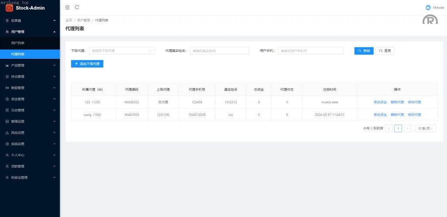Click the 重置 reset button
Viewport: 447px width, 217px height.
click(385, 51)
